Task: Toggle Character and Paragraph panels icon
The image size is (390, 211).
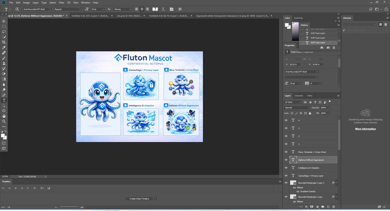Action: 172,9
